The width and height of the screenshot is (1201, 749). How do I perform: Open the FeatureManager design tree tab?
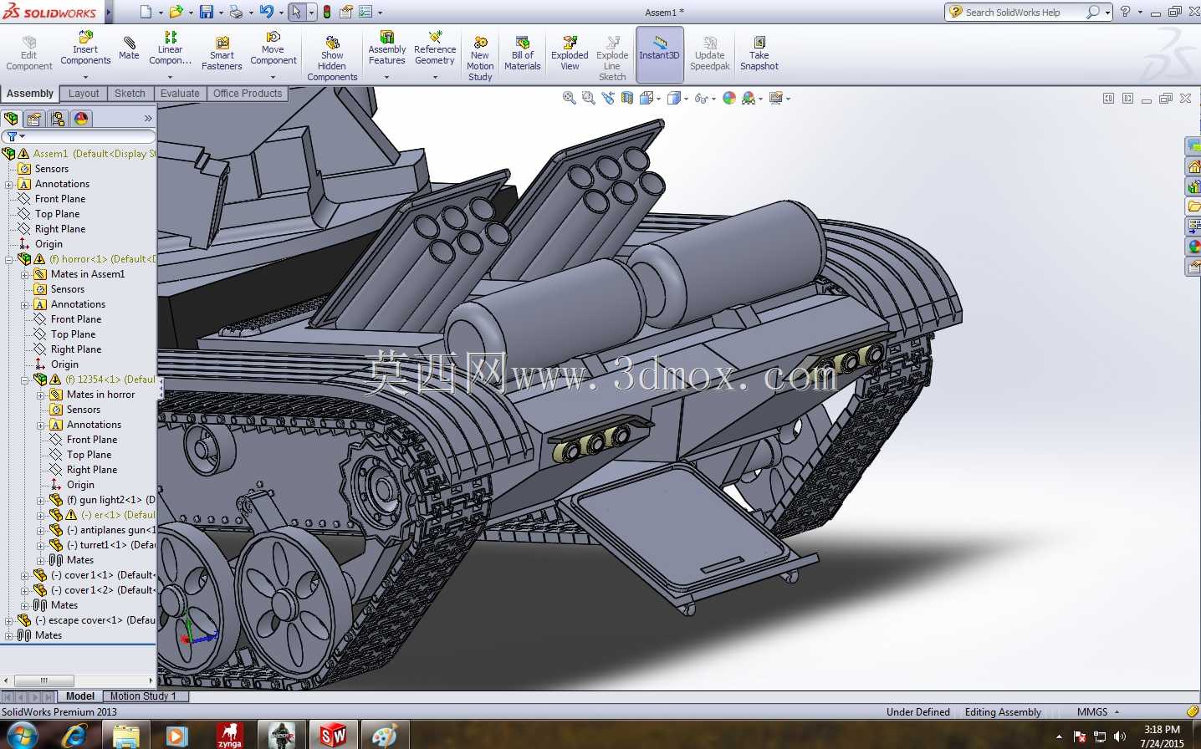tap(11, 119)
